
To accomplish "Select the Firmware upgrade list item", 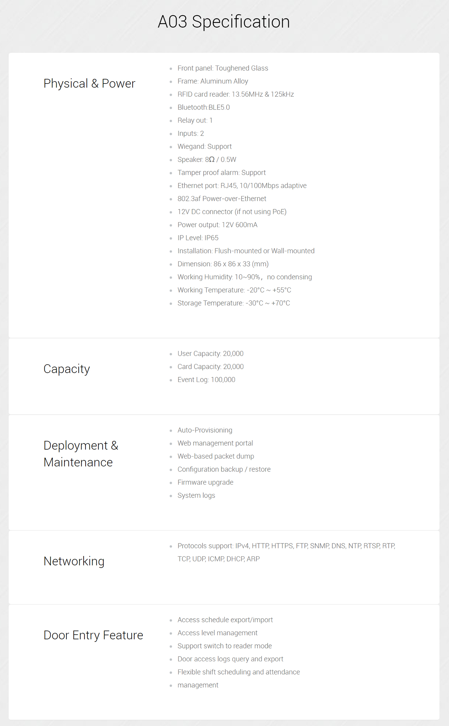I will click(205, 482).
